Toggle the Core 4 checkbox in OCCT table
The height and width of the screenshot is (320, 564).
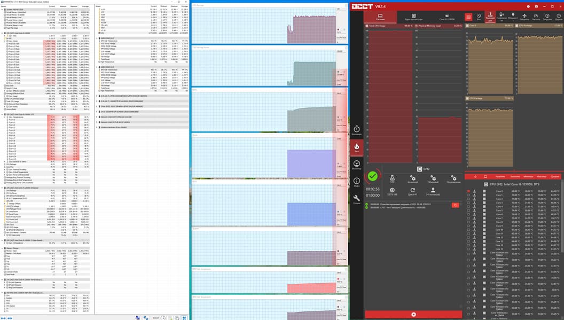468,207
